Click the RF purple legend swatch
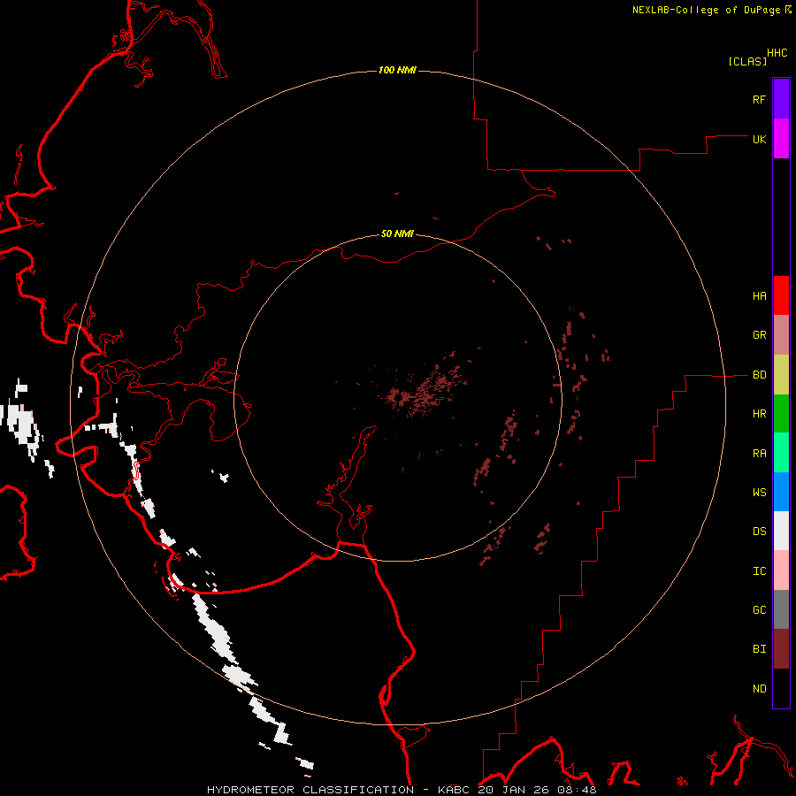Viewport: 796px width, 796px height. [x=781, y=99]
